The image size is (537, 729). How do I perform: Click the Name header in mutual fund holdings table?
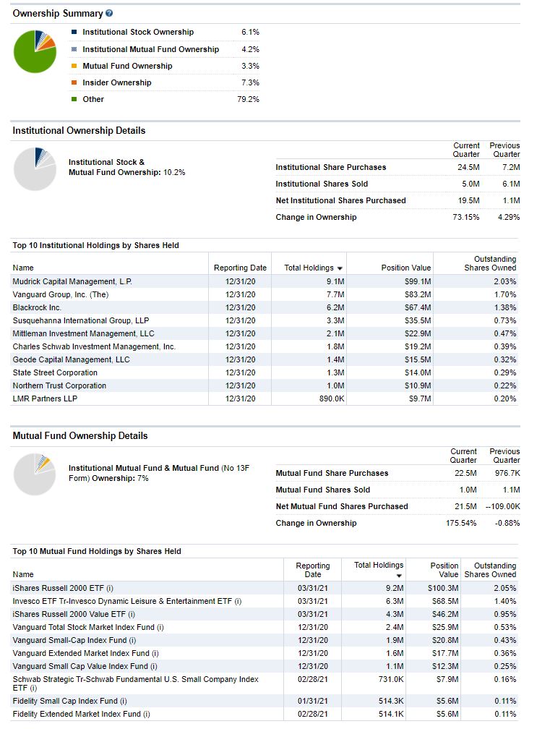(x=23, y=574)
